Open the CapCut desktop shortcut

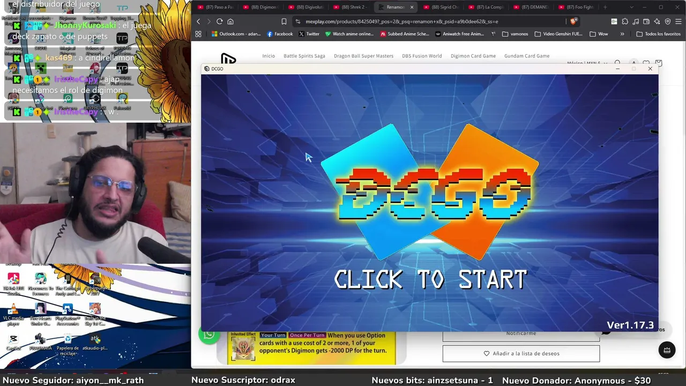[x=13, y=343]
